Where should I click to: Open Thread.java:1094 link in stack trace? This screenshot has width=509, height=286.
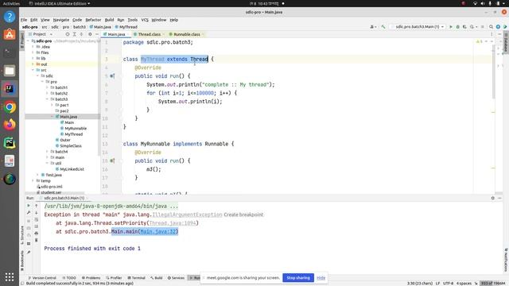[173, 223]
